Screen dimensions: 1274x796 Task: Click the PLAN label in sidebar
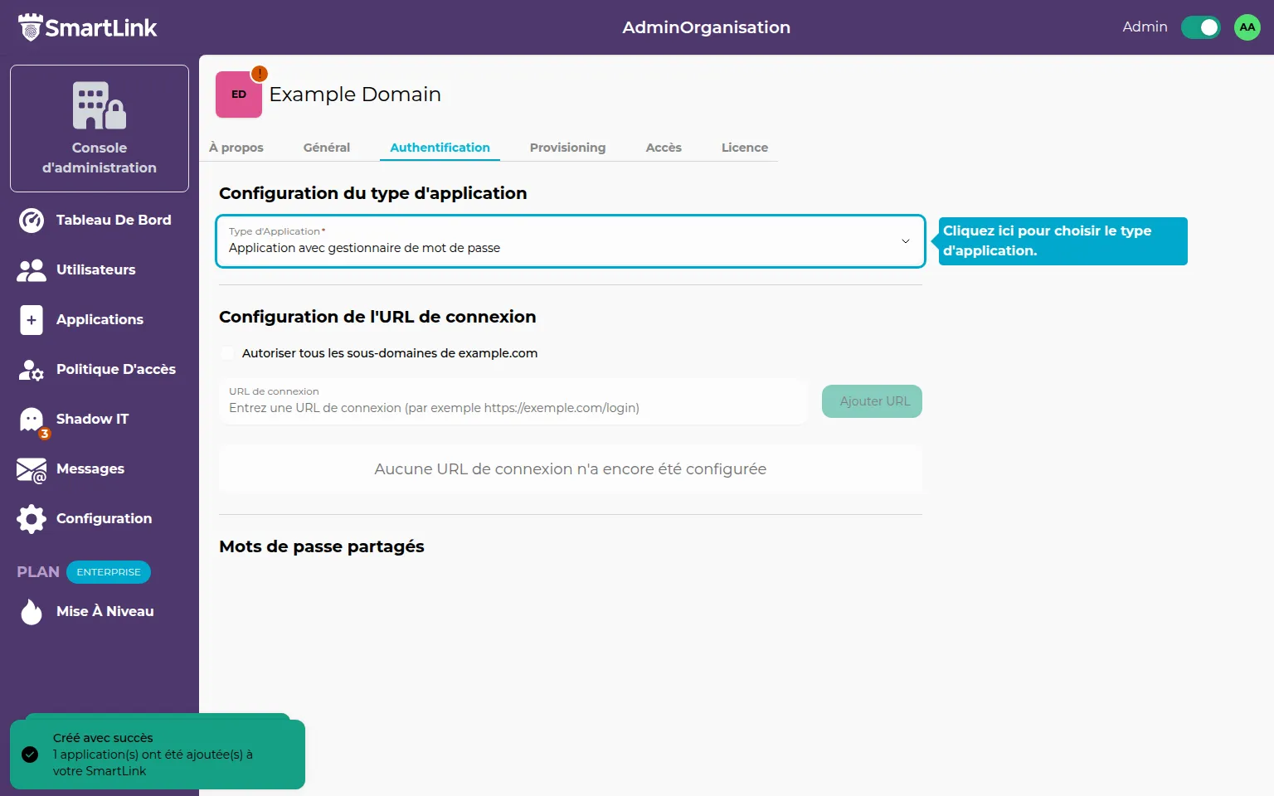click(x=38, y=572)
